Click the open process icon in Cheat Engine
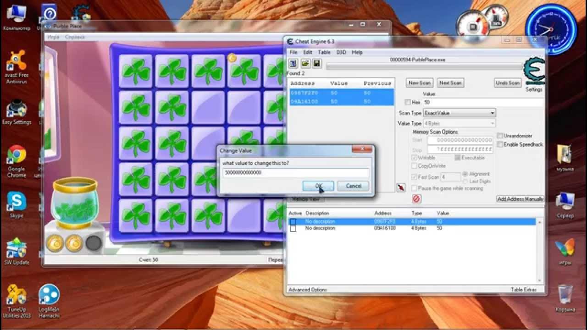 click(x=293, y=63)
